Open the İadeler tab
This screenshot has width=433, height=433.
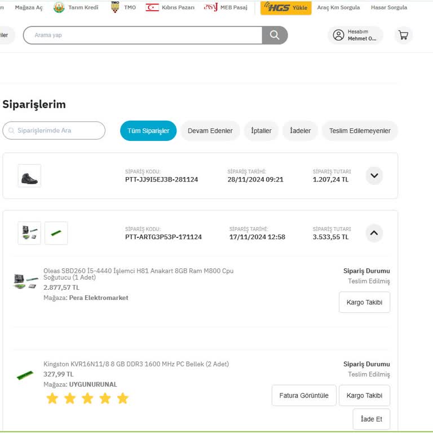coord(301,131)
